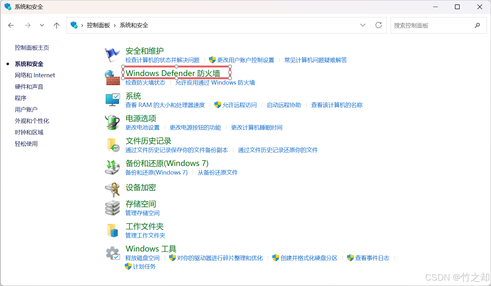Image resolution: width=491 pixels, height=286 pixels.
Task: Select 系统和安全 in the sidebar
Action: click(x=29, y=64)
